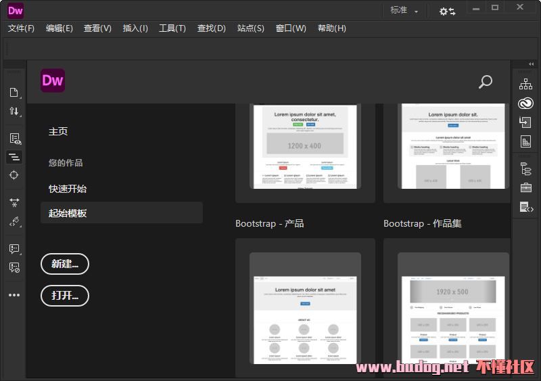
Task: Click the File Management arrows icon
Action: [14, 111]
